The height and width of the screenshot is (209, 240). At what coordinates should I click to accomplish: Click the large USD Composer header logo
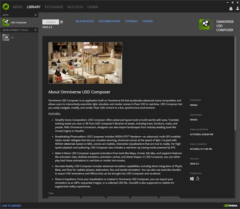pos(205,24)
